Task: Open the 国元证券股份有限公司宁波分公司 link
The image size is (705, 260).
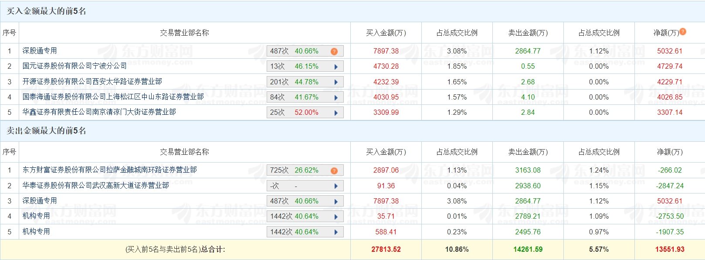Action: (x=75, y=66)
